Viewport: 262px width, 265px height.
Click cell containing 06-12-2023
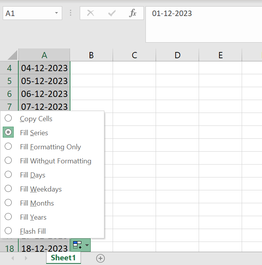(44, 93)
